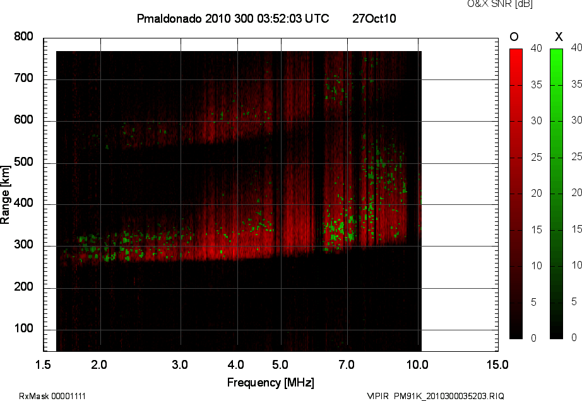Click the 2.0 frequency axis tick label

coord(99,365)
